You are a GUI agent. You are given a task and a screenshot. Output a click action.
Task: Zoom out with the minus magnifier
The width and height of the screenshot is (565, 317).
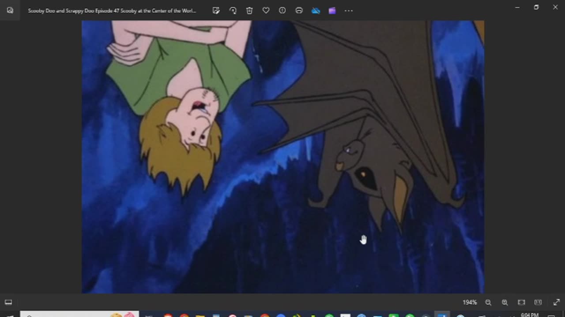coord(488,302)
